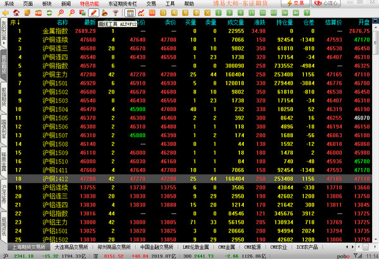The height and width of the screenshot is (259, 379).
Task: Select the 沪铜1412 highlighted row
Action: tap(189, 179)
